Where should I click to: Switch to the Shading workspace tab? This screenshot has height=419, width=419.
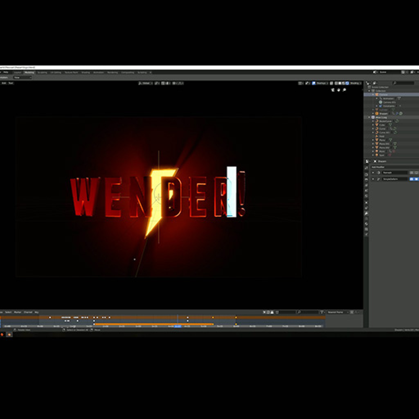pyautogui.click(x=83, y=72)
